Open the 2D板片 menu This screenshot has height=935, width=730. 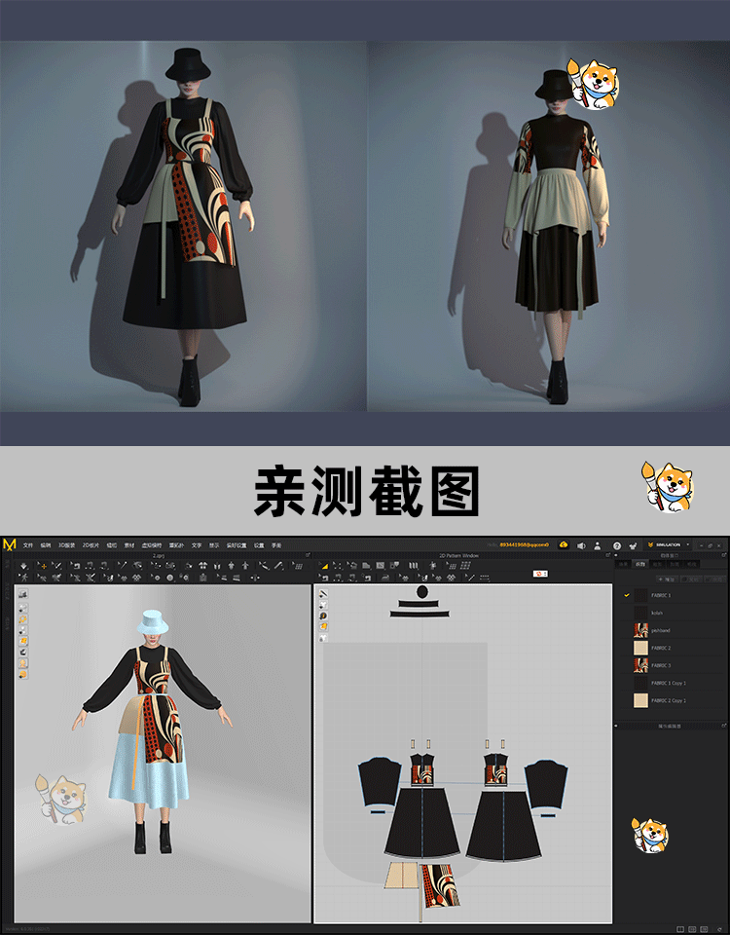(x=91, y=545)
